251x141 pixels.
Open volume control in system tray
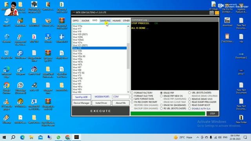tap(220, 137)
